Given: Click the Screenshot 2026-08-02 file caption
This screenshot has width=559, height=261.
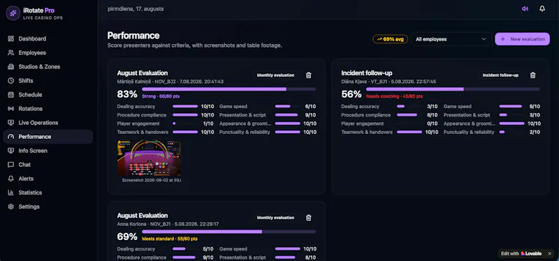Looking at the screenshot, I should 151,180.
